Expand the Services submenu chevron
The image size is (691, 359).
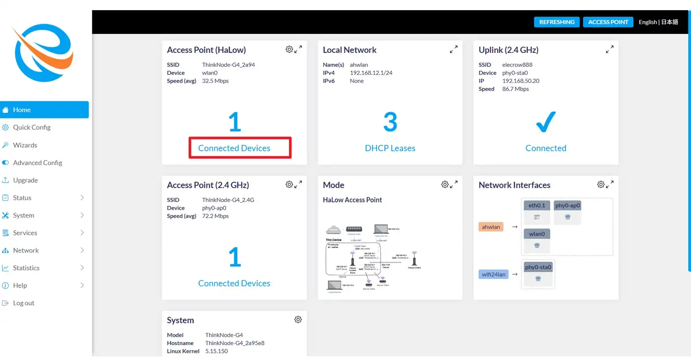[82, 233]
